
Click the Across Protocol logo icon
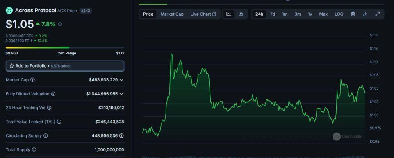tap(9, 10)
